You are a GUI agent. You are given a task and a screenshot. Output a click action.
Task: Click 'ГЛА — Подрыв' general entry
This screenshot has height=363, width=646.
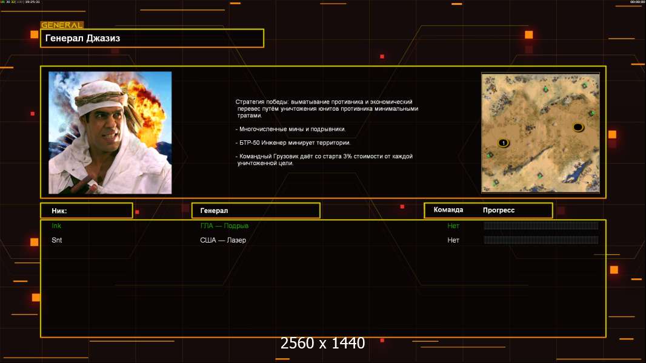pyautogui.click(x=224, y=226)
